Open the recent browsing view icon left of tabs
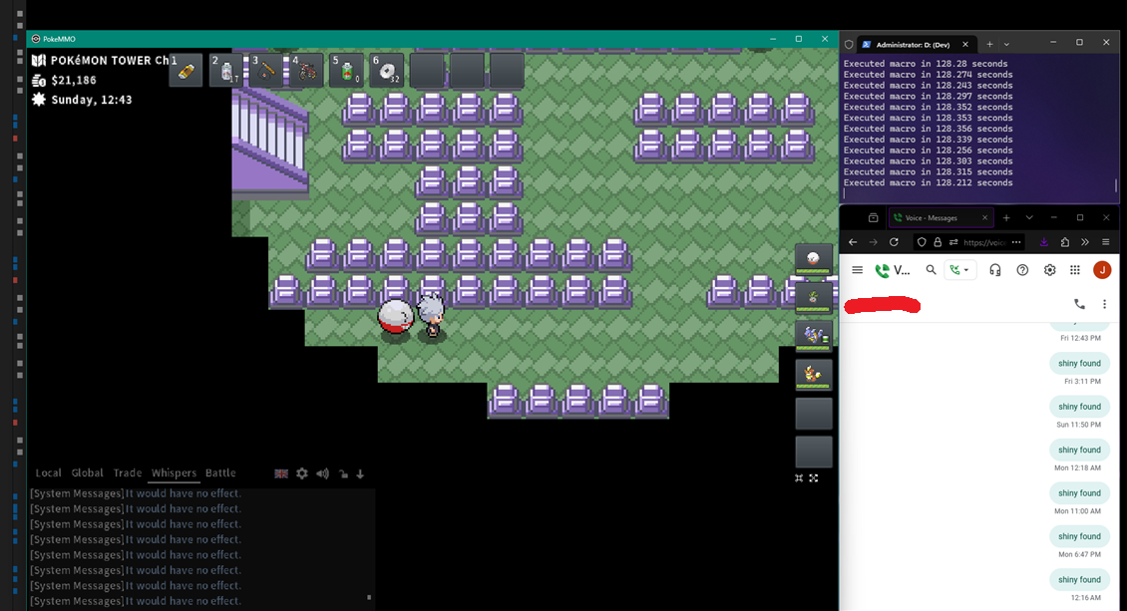The width and height of the screenshot is (1127, 611). pos(874,217)
